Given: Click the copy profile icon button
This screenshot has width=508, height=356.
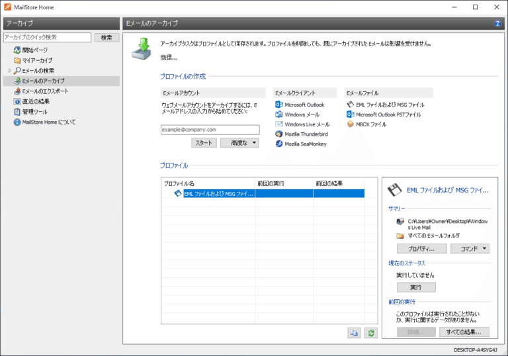Looking at the screenshot, I should (x=354, y=333).
